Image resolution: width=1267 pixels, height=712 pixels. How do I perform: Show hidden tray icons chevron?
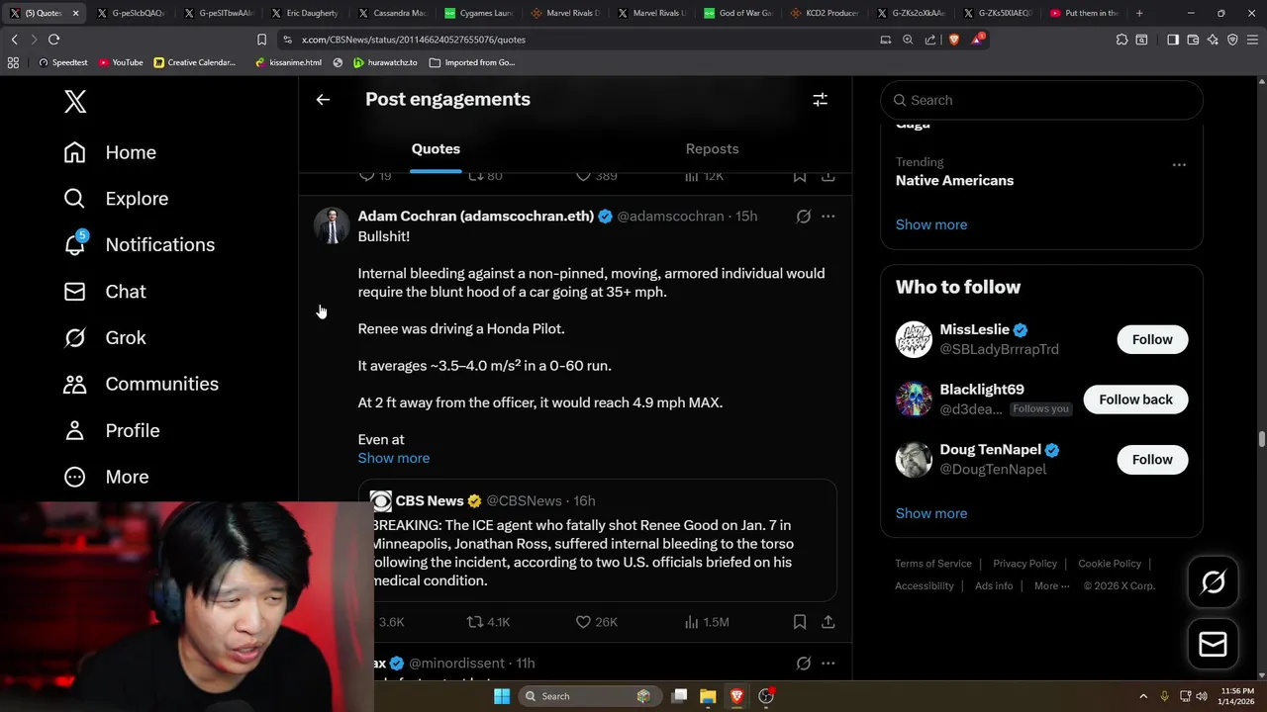[x=1143, y=696]
